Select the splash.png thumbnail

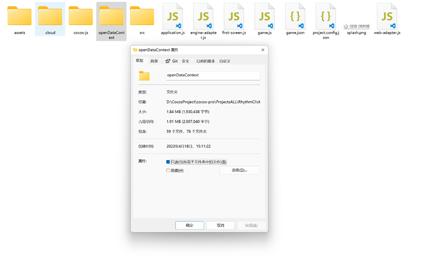pyautogui.click(x=356, y=26)
